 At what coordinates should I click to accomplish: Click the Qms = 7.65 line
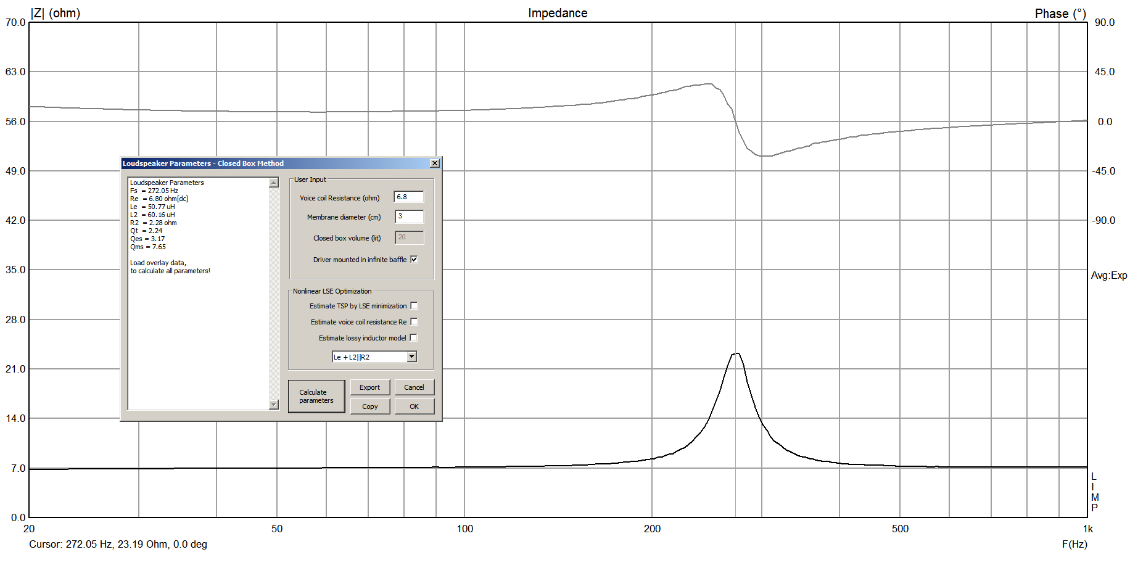click(148, 247)
